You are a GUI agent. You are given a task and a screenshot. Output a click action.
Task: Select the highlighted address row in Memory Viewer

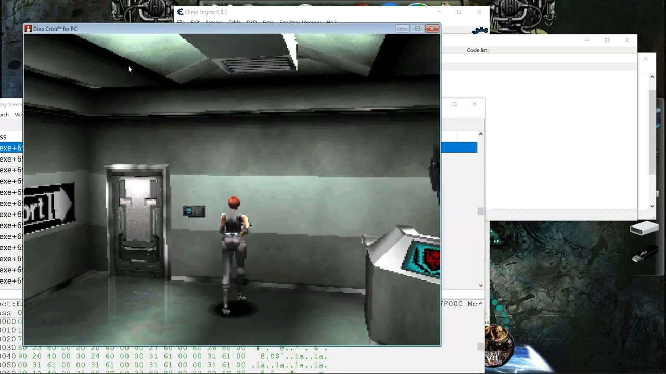pos(11,148)
